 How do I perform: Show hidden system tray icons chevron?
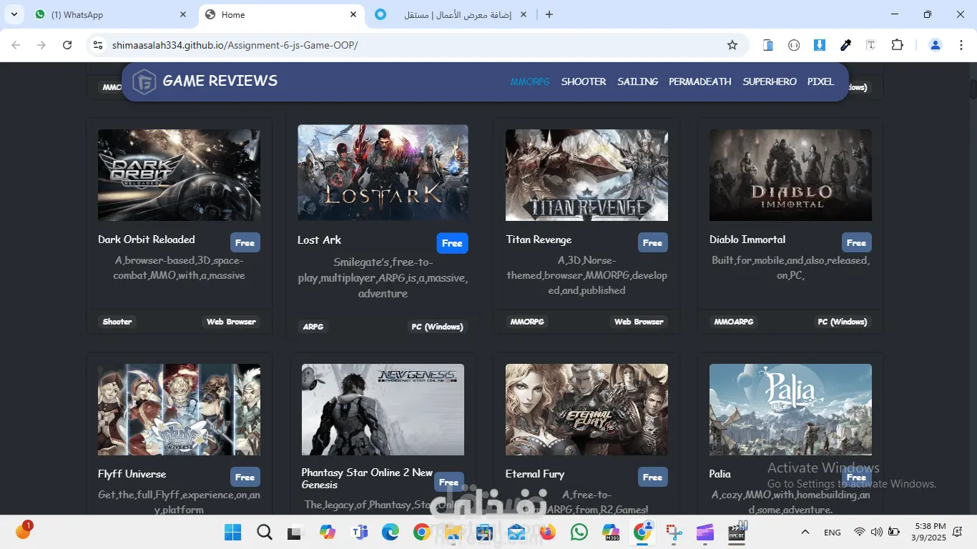coord(805,532)
